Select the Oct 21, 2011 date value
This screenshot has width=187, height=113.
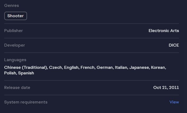point(166,88)
